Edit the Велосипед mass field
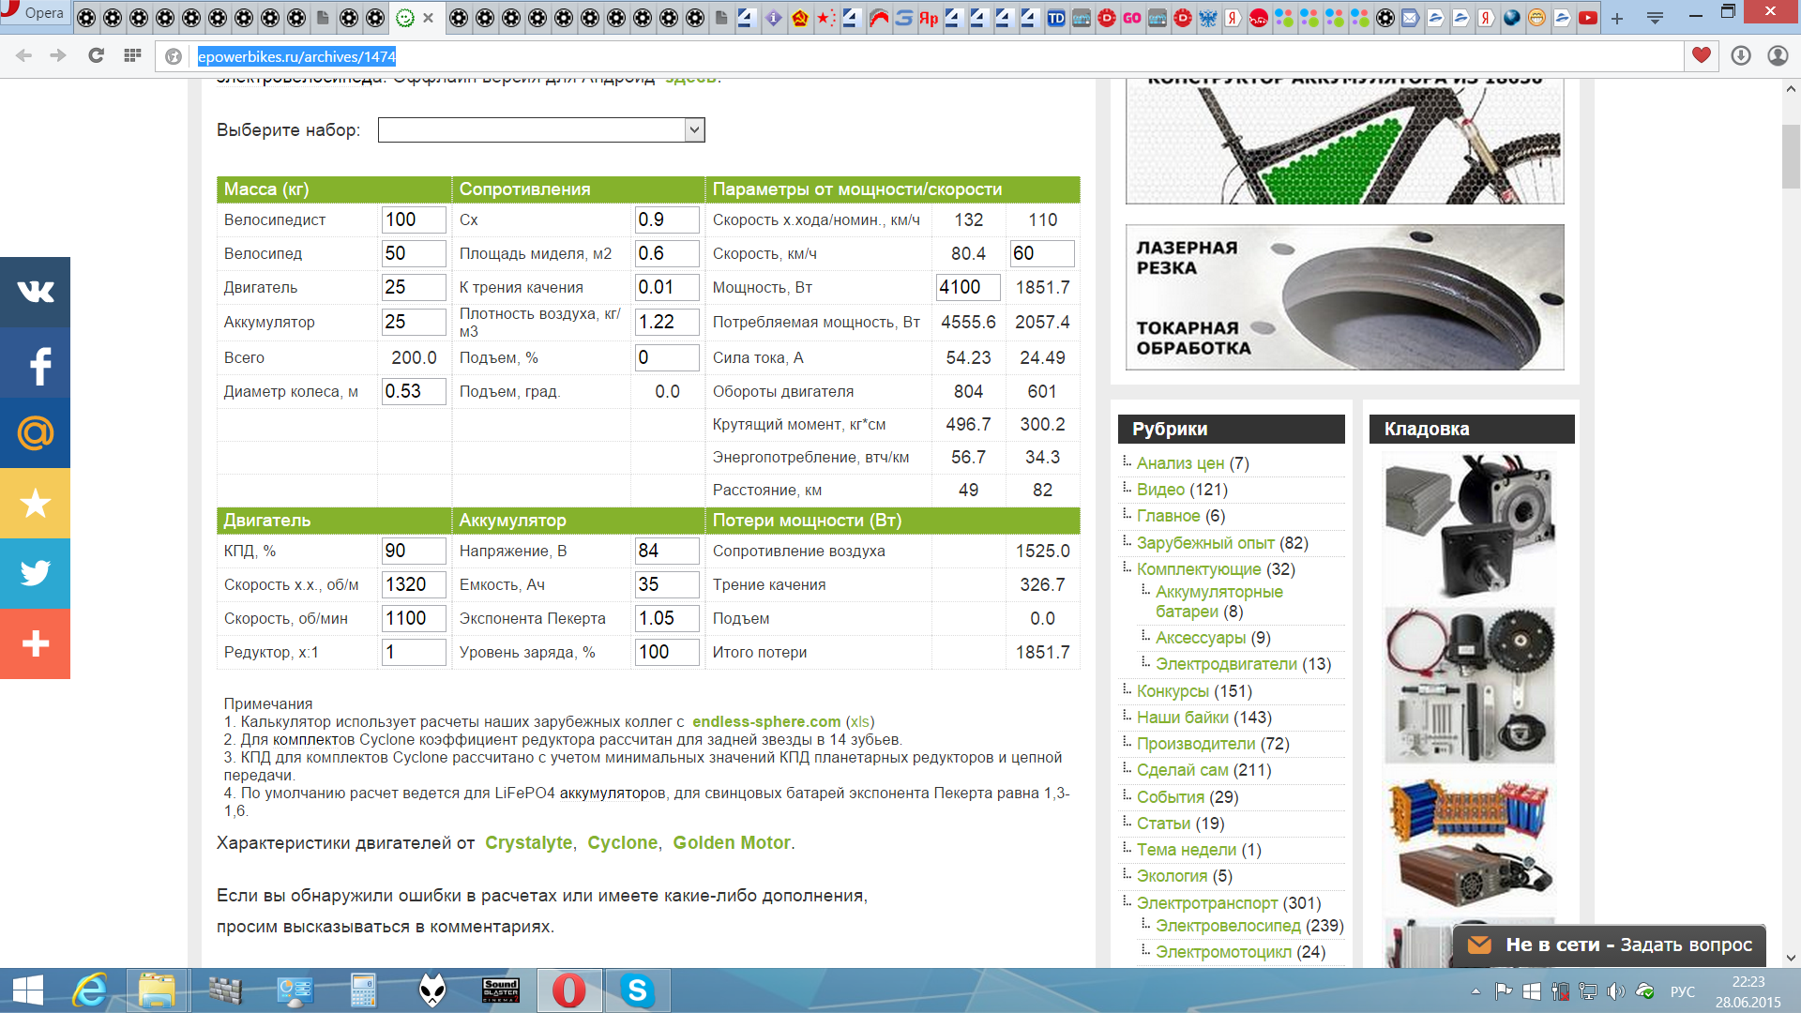The height and width of the screenshot is (1013, 1801). point(414,253)
